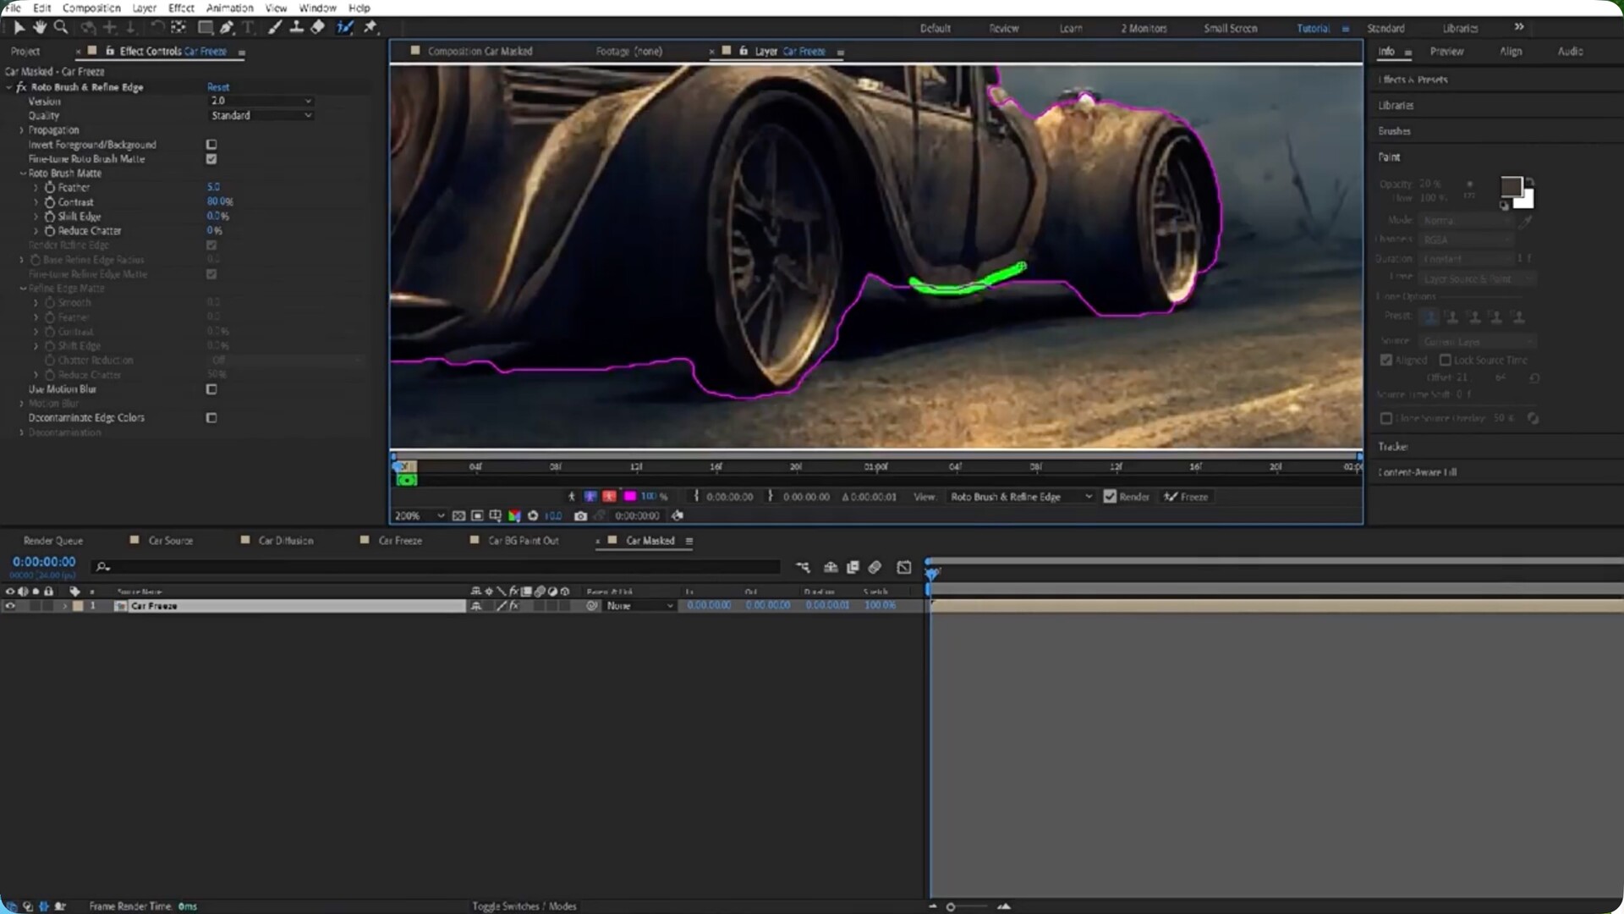The image size is (1624, 914).
Task: Expand the Propagation property group
Action: point(22,130)
